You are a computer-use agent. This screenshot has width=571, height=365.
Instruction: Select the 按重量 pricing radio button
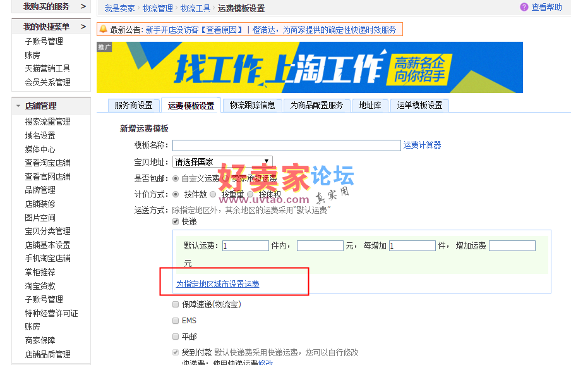coord(213,194)
